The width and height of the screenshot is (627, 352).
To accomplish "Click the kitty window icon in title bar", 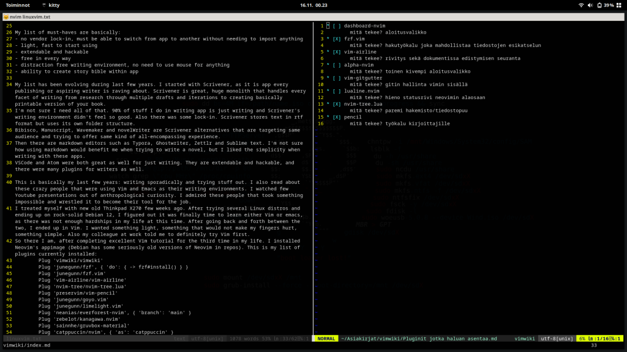I will pos(6,16).
